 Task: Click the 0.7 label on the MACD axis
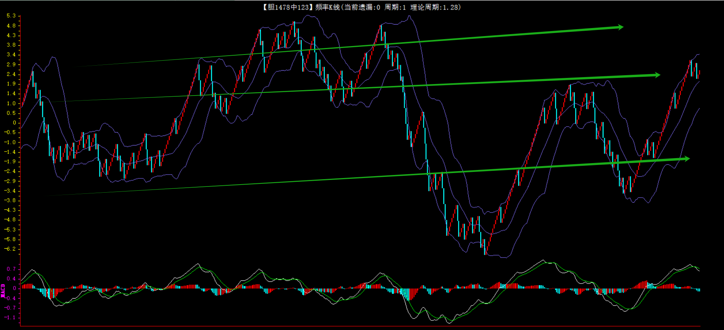coord(11,269)
